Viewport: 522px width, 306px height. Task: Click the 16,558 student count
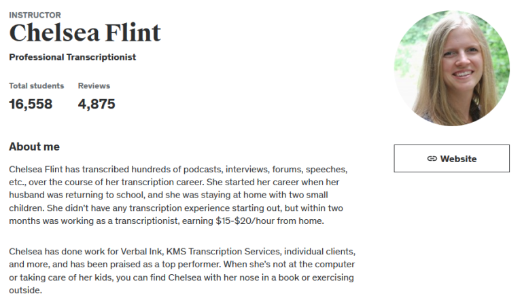31,104
